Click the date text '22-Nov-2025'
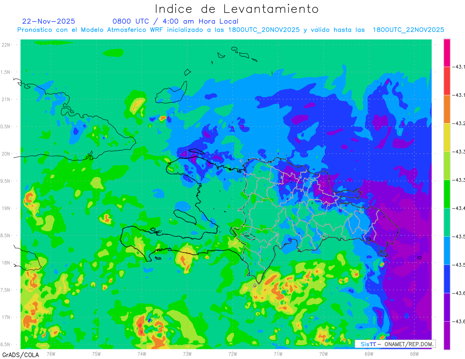This screenshot has height=359, width=465. point(49,21)
